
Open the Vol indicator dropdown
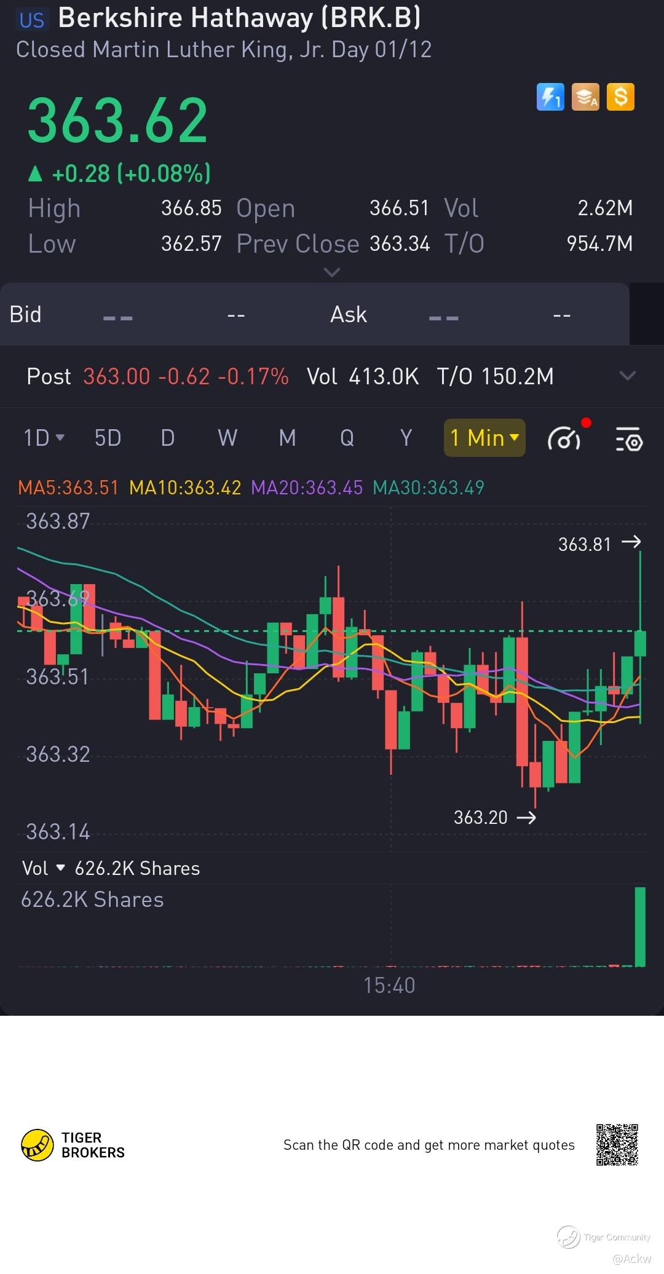click(43, 868)
